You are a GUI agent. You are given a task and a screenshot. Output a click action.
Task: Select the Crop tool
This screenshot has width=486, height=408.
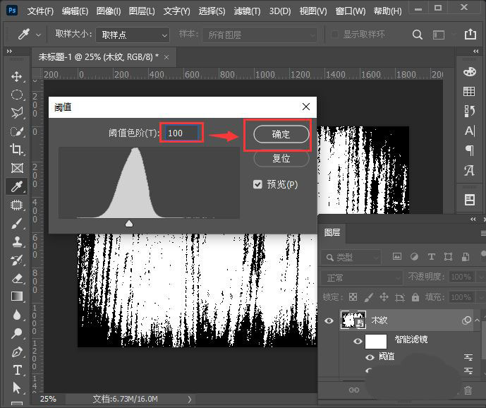pyautogui.click(x=16, y=149)
